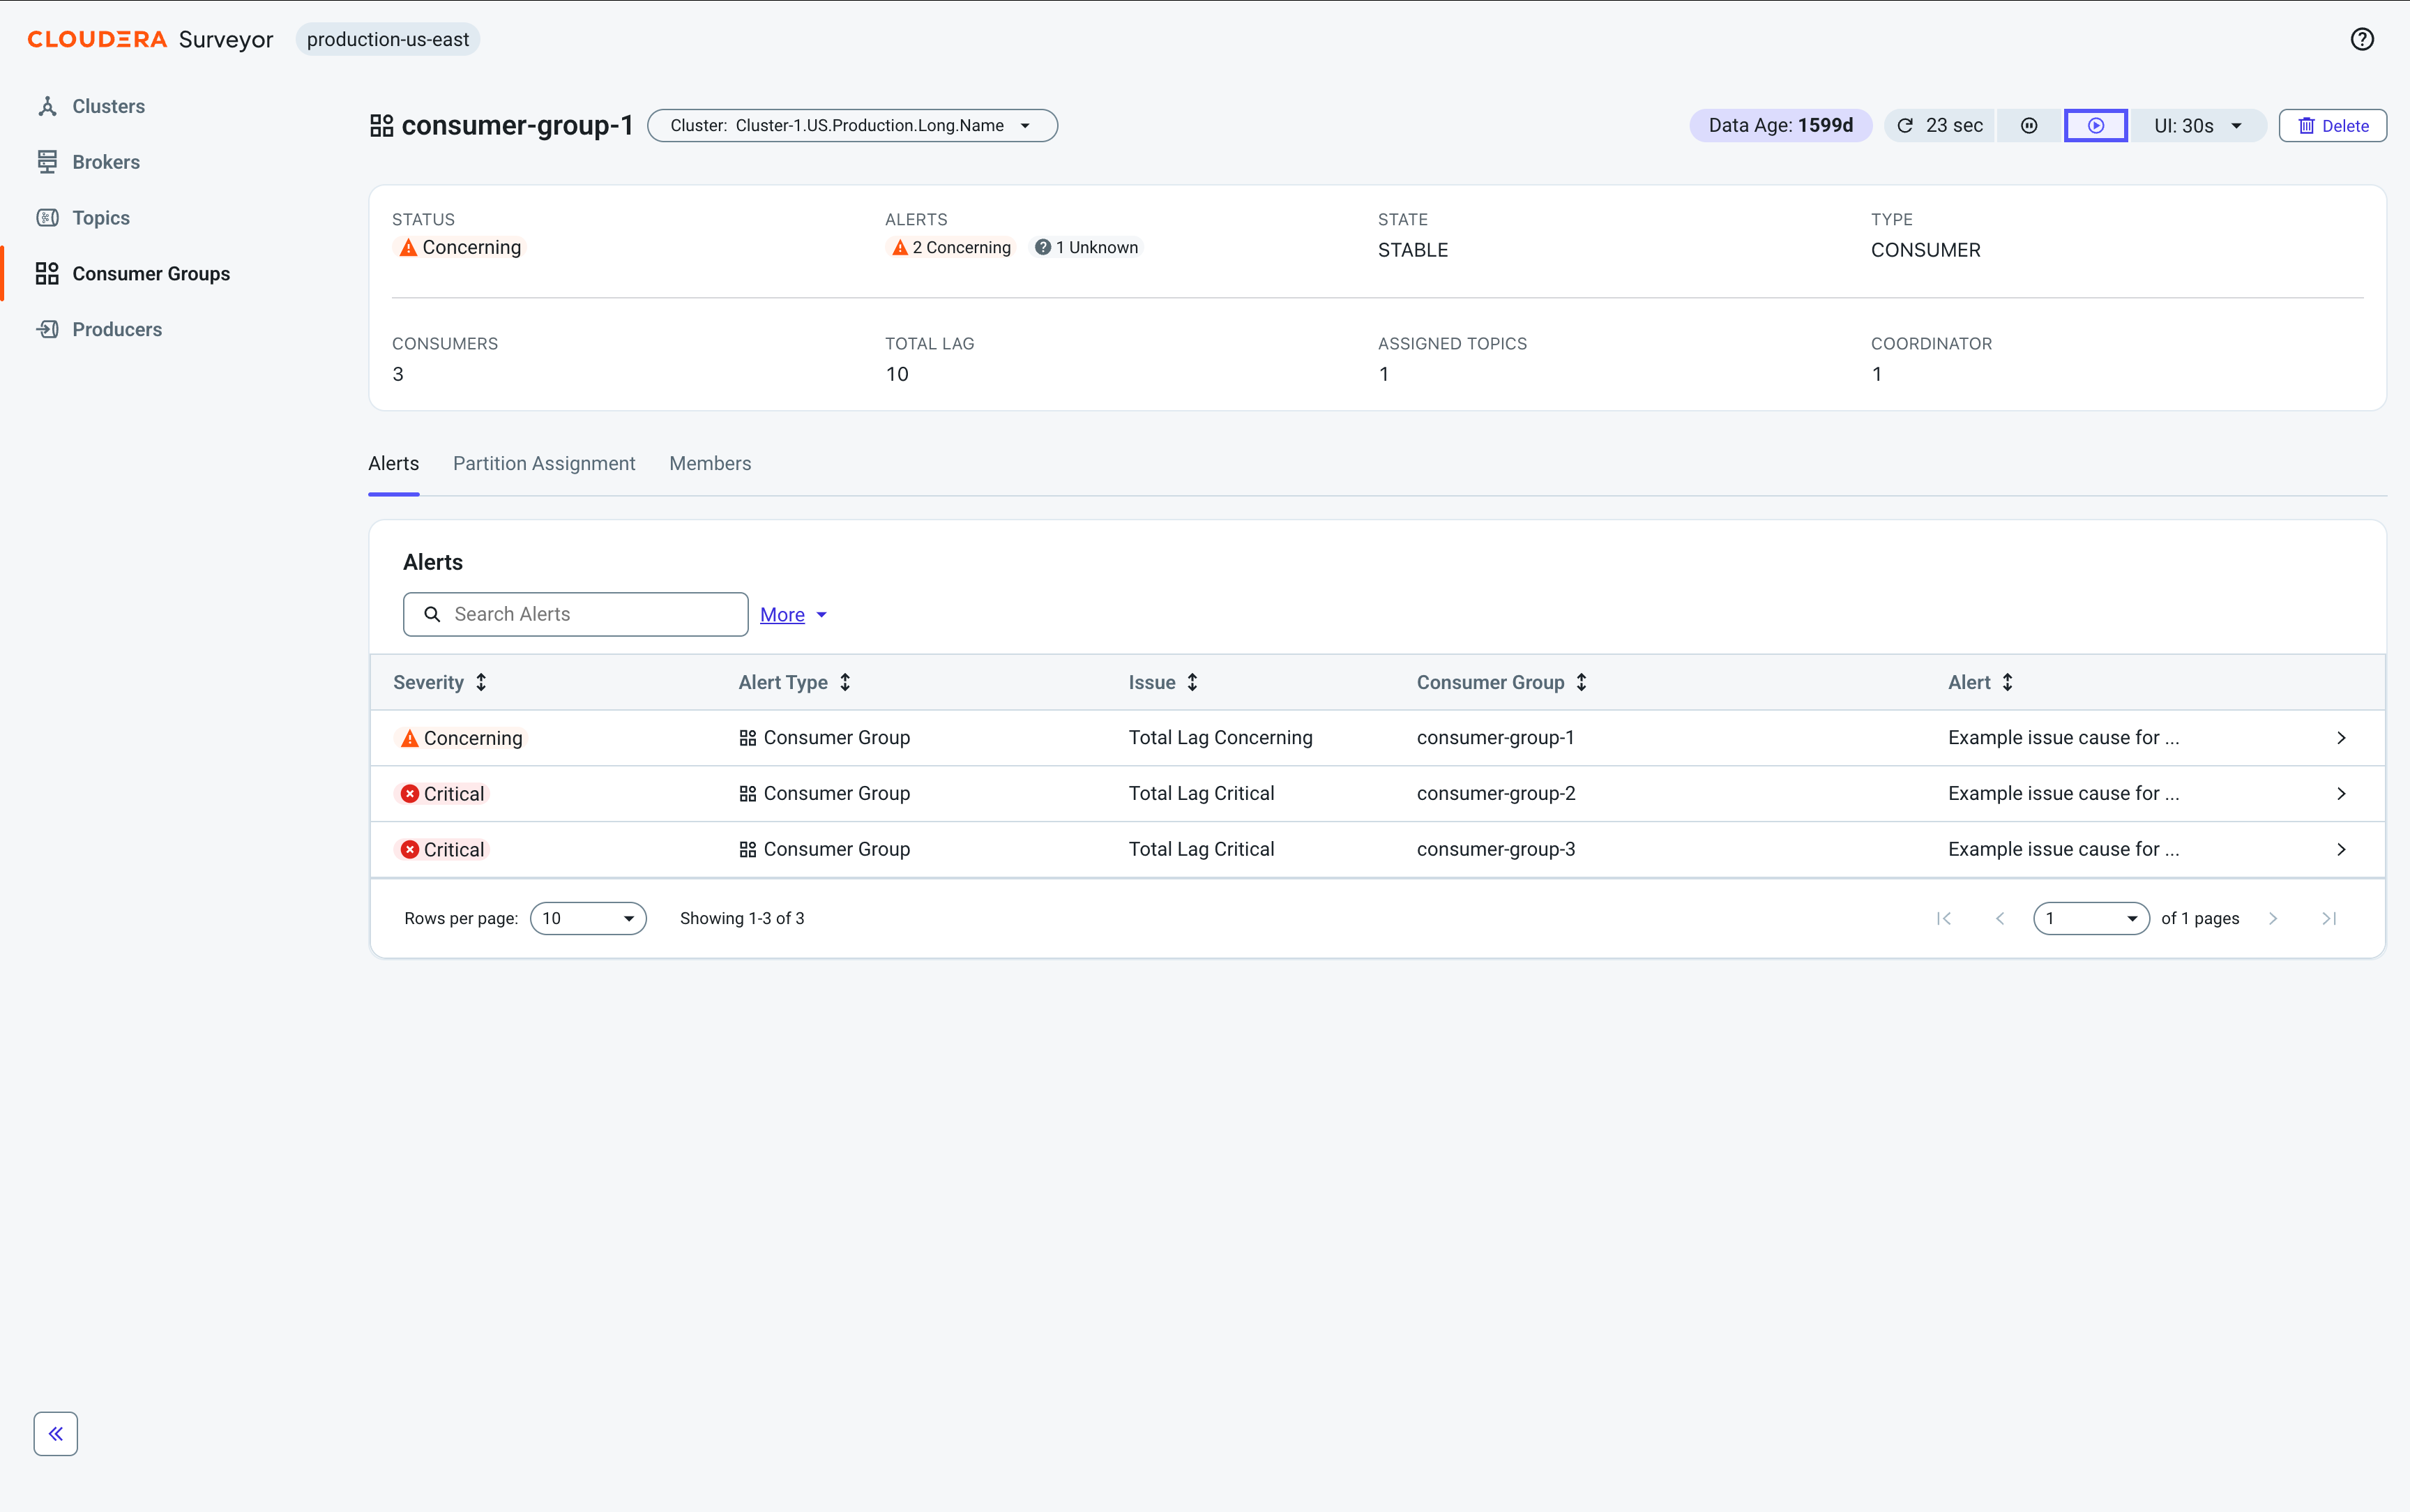
Task: Click the Delete button
Action: 2332,125
